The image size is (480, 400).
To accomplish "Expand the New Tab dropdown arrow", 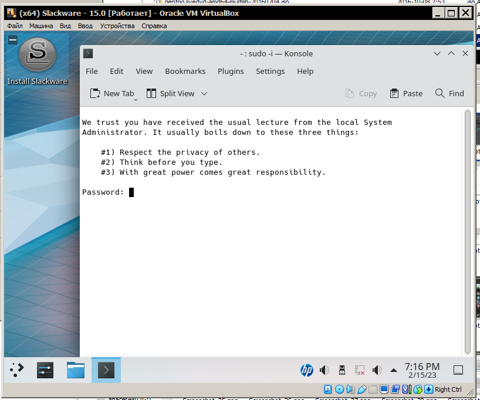I will tap(136, 100).
